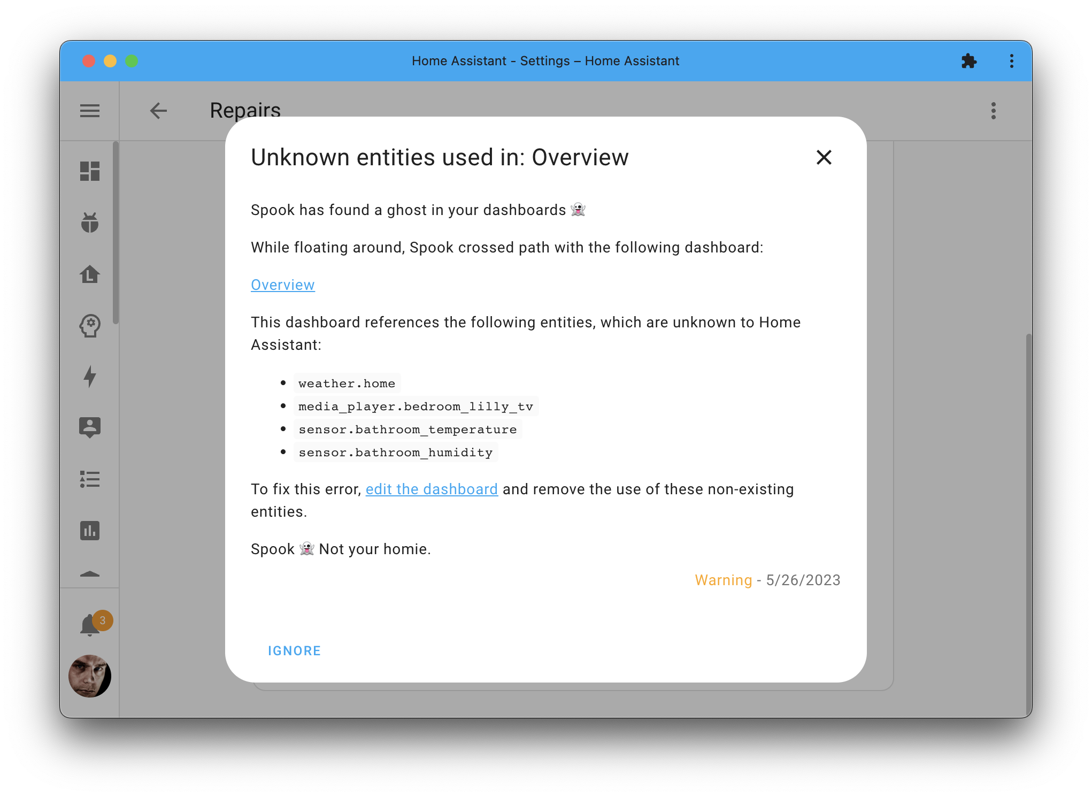Image resolution: width=1092 pixels, height=797 pixels.
Task: Open the Overview dashboard link
Action: [x=282, y=285]
